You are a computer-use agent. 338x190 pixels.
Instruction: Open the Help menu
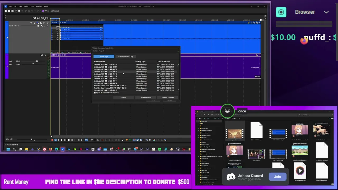[46, 6]
